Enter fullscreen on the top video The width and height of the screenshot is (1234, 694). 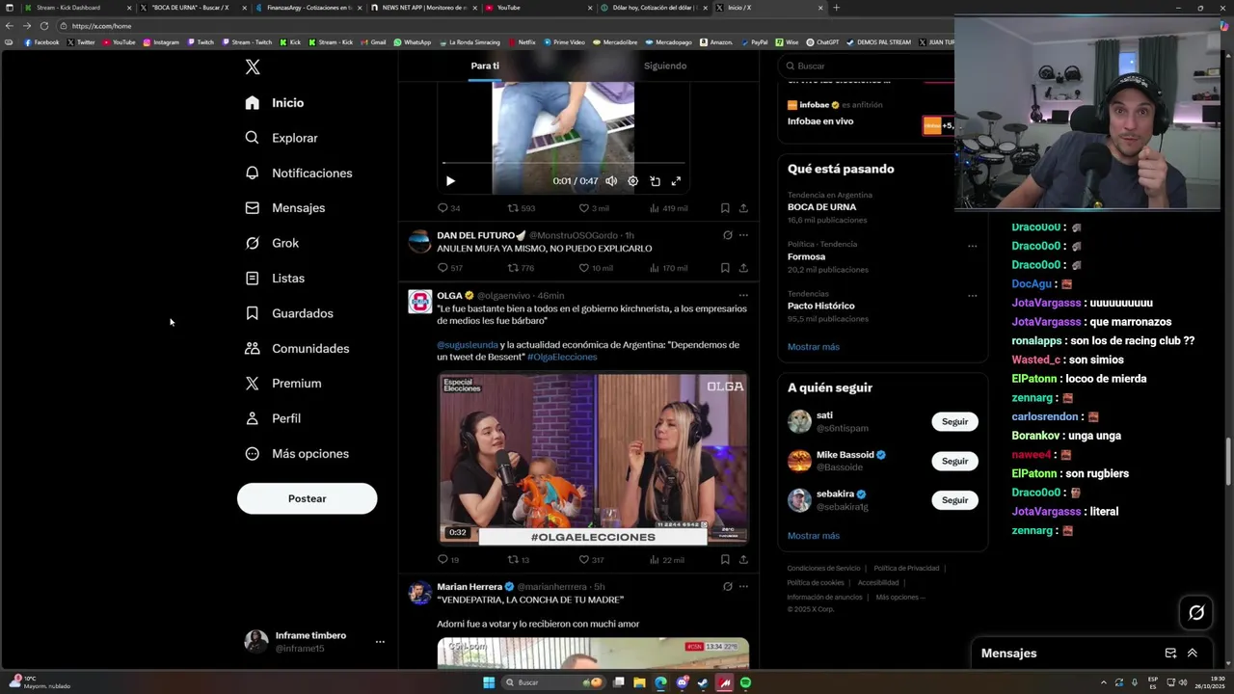click(x=676, y=181)
